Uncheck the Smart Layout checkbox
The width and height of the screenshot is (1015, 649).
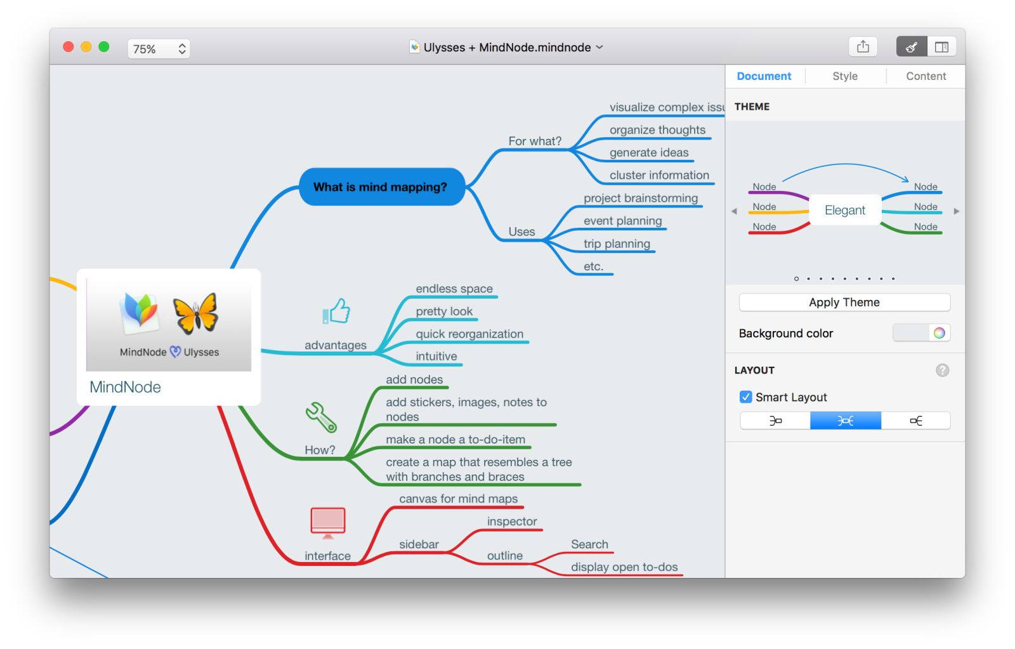pos(746,397)
